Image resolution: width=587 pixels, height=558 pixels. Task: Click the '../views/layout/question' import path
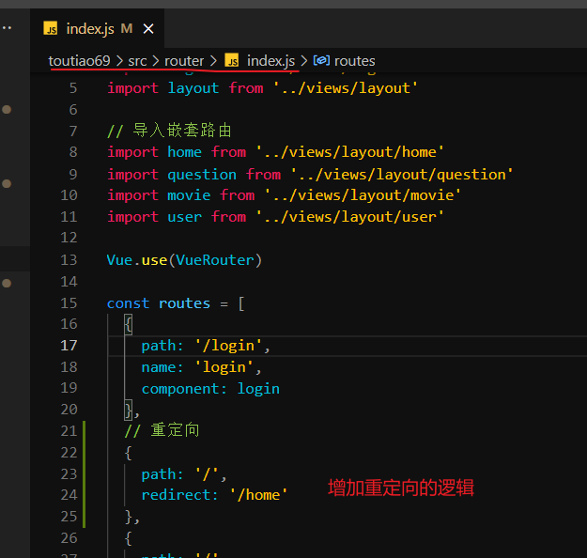coord(402,175)
